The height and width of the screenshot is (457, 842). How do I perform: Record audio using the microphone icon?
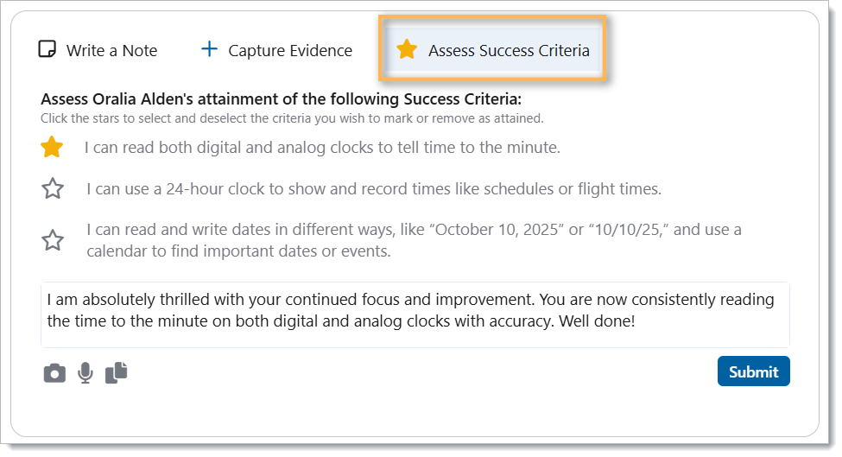(85, 373)
